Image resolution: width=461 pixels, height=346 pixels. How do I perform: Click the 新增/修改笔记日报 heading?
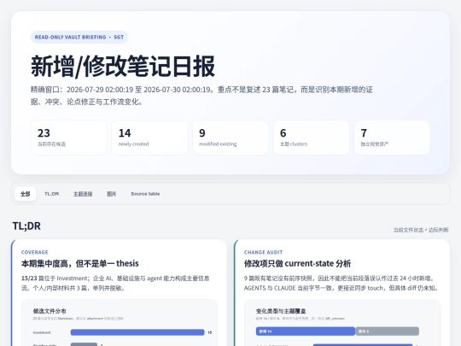(123, 67)
